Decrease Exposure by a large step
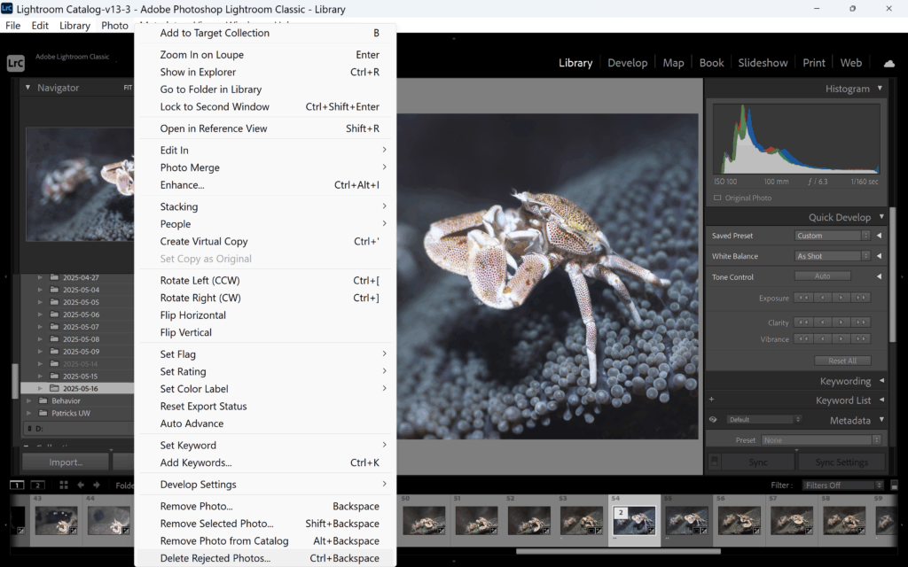Image resolution: width=908 pixels, height=567 pixels. pos(803,298)
